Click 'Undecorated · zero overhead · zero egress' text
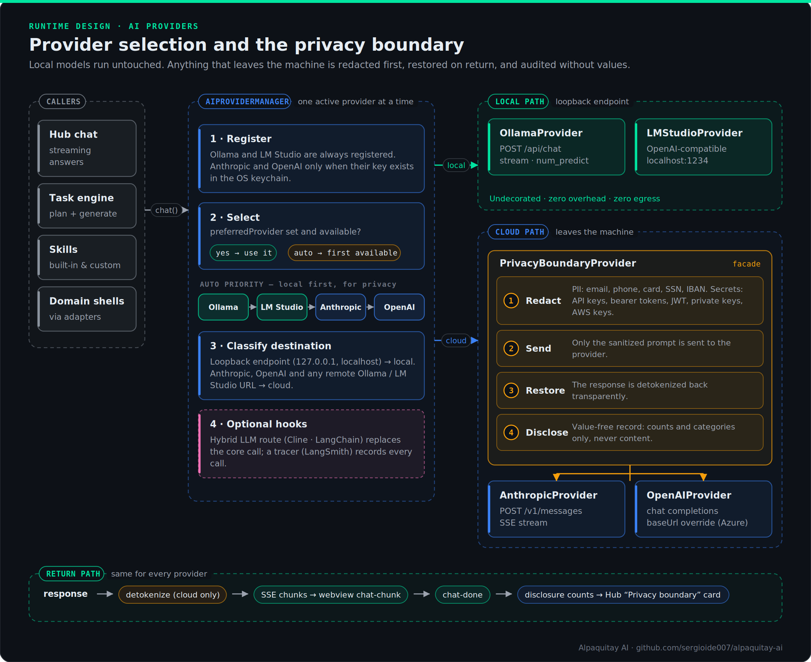This screenshot has width=811, height=662. pos(575,199)
